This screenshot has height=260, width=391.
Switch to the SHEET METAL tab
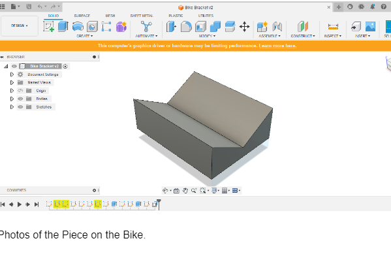click(x=142, y=16)
